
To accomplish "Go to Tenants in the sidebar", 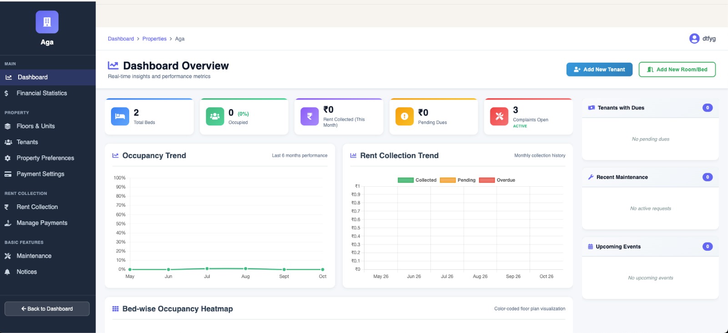I will pos(48,142).
